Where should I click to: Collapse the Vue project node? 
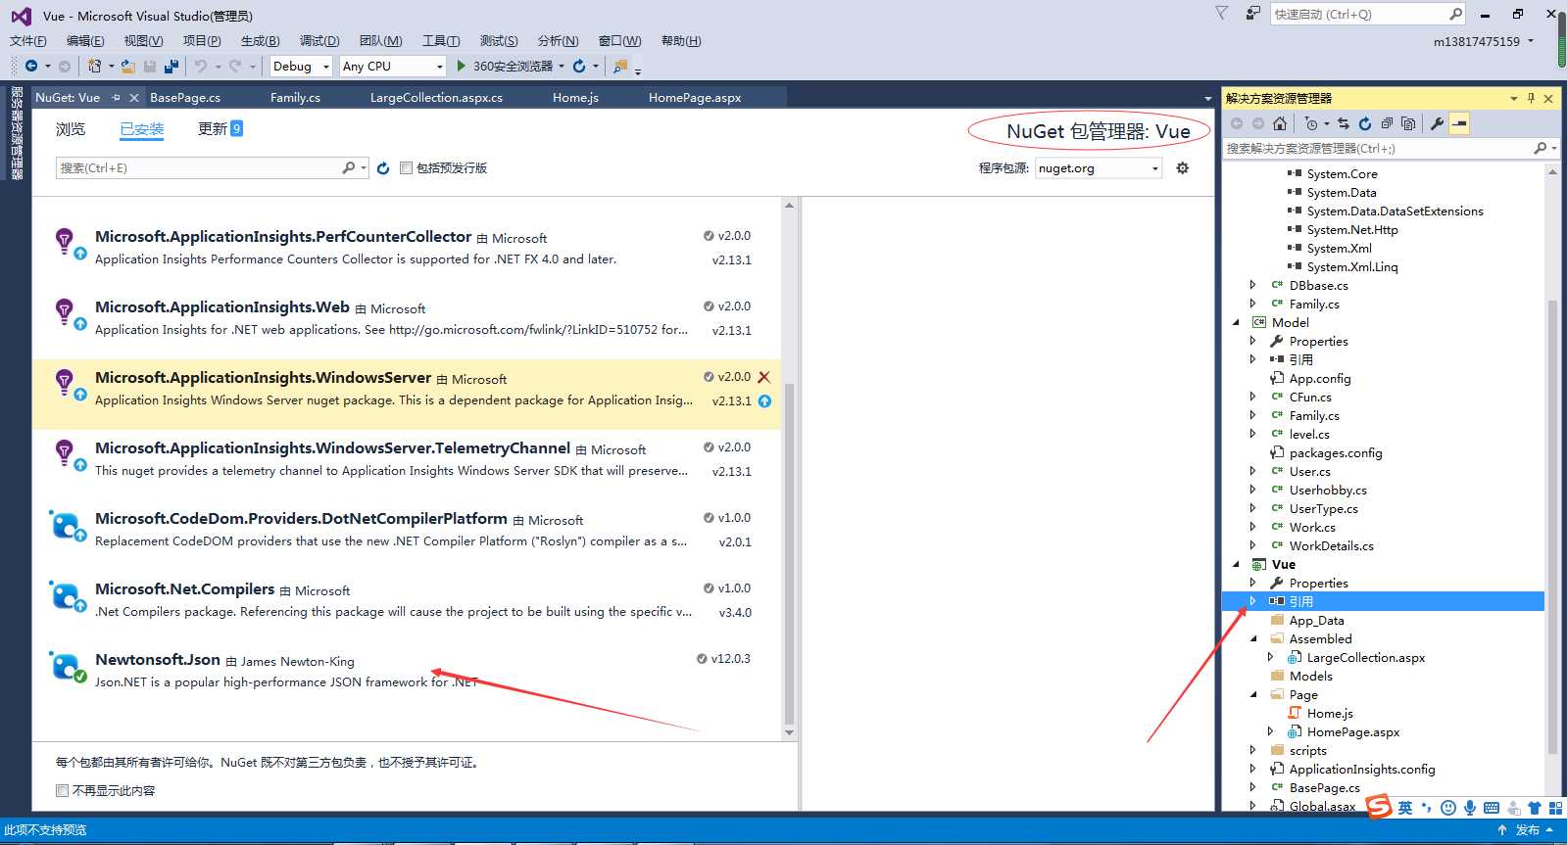coord(1236,564)
